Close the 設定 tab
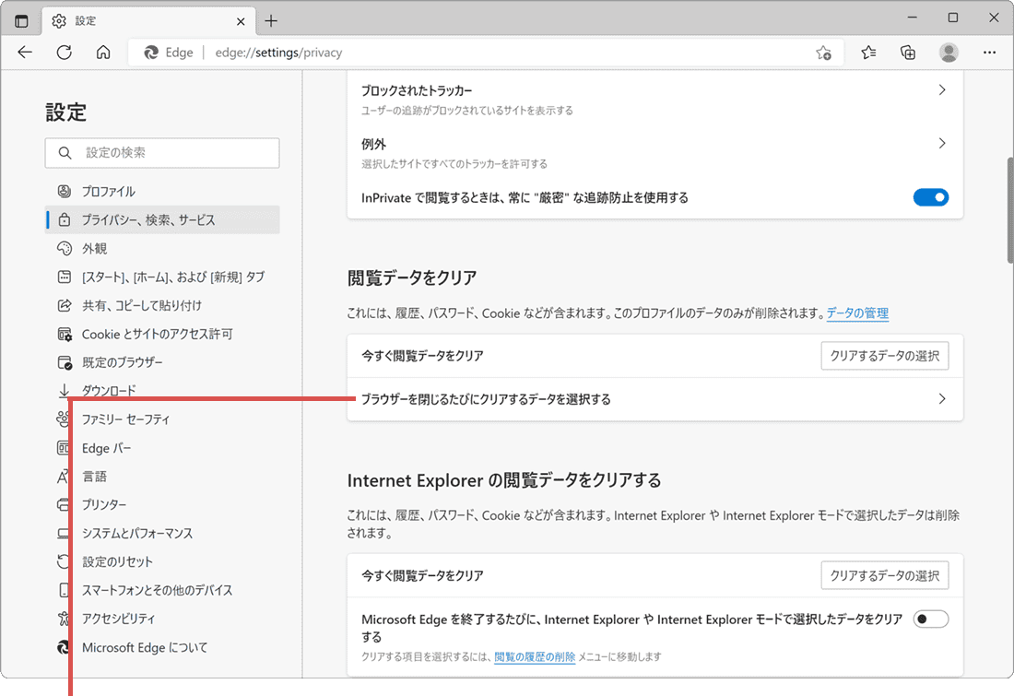The width and height of the screenshot is (1014, 696). click(x=241, y=21)
